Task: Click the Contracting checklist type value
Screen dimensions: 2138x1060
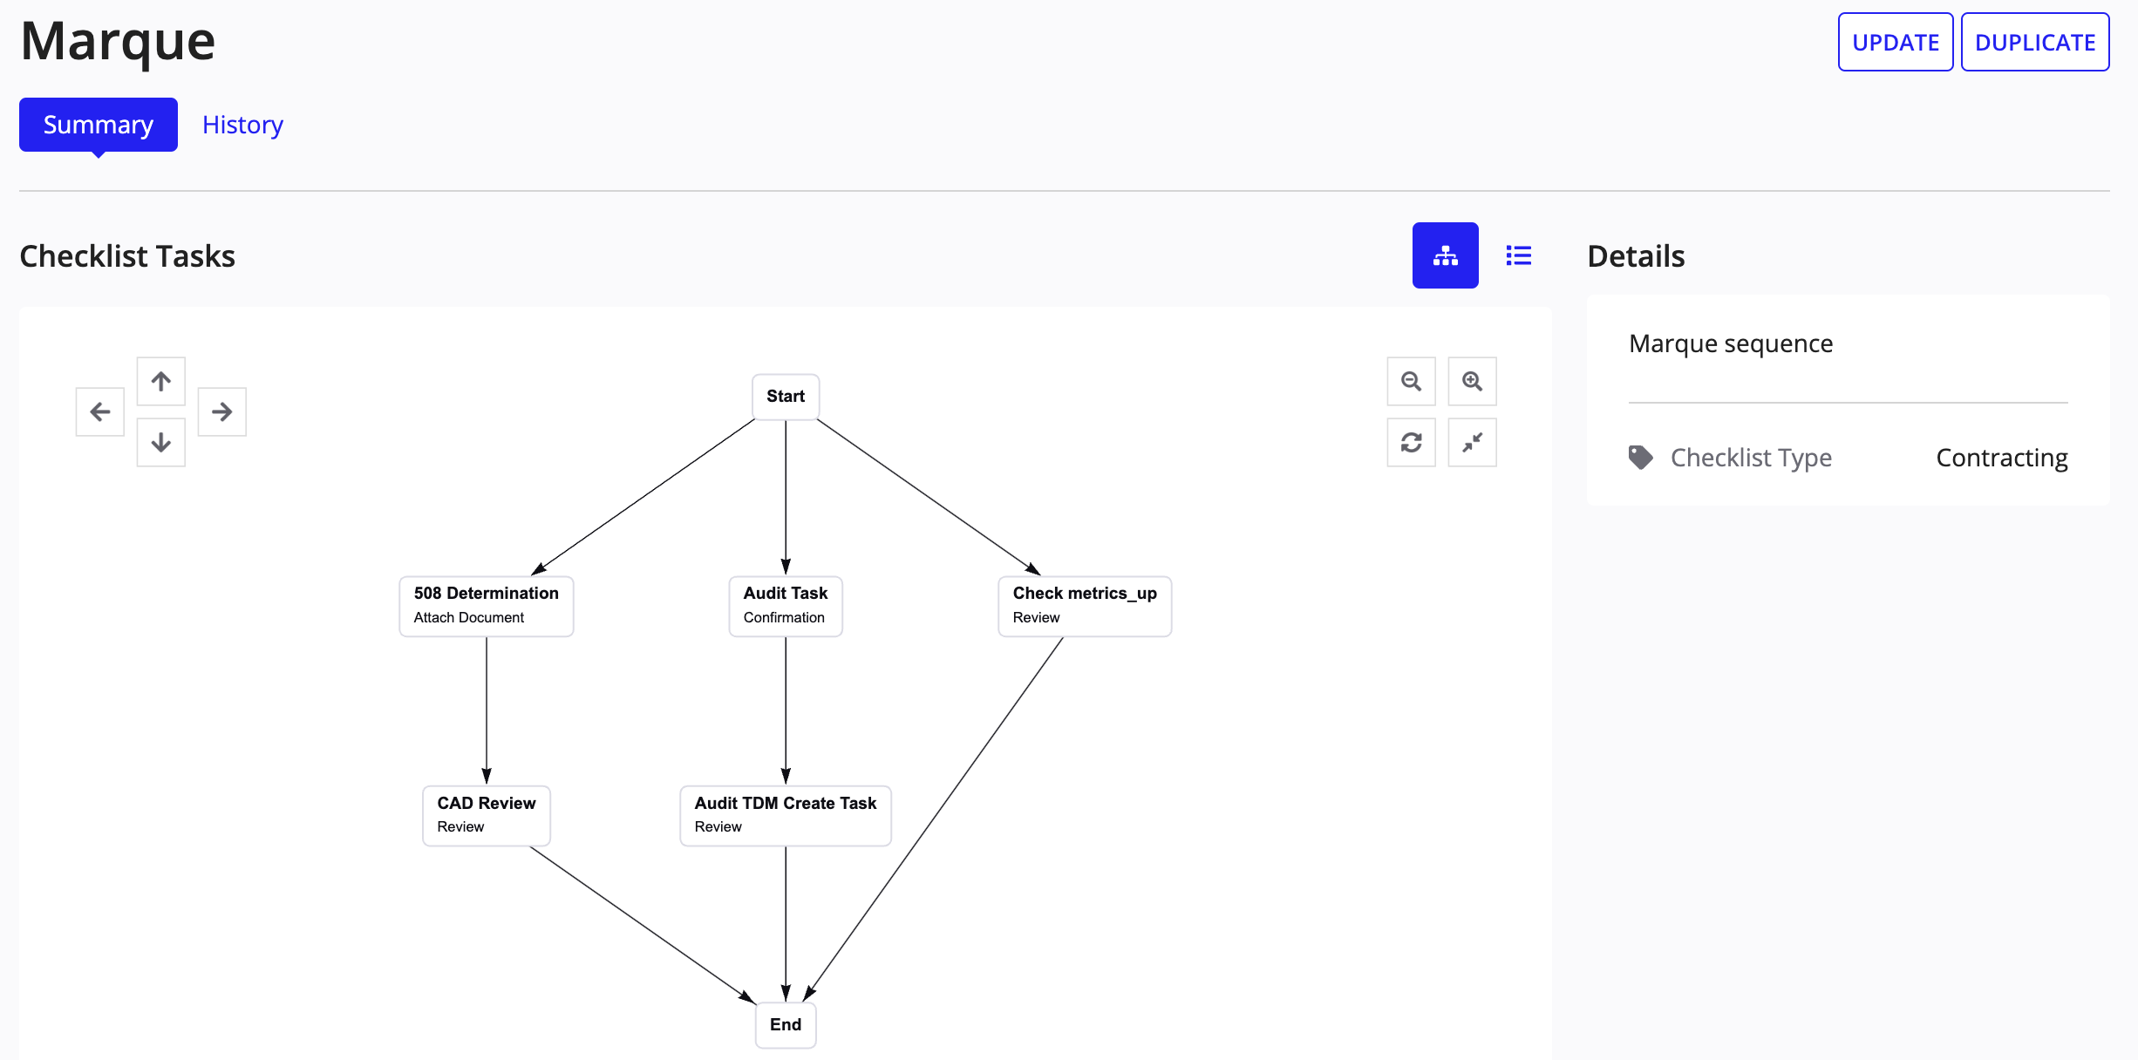Action: 2002,458
